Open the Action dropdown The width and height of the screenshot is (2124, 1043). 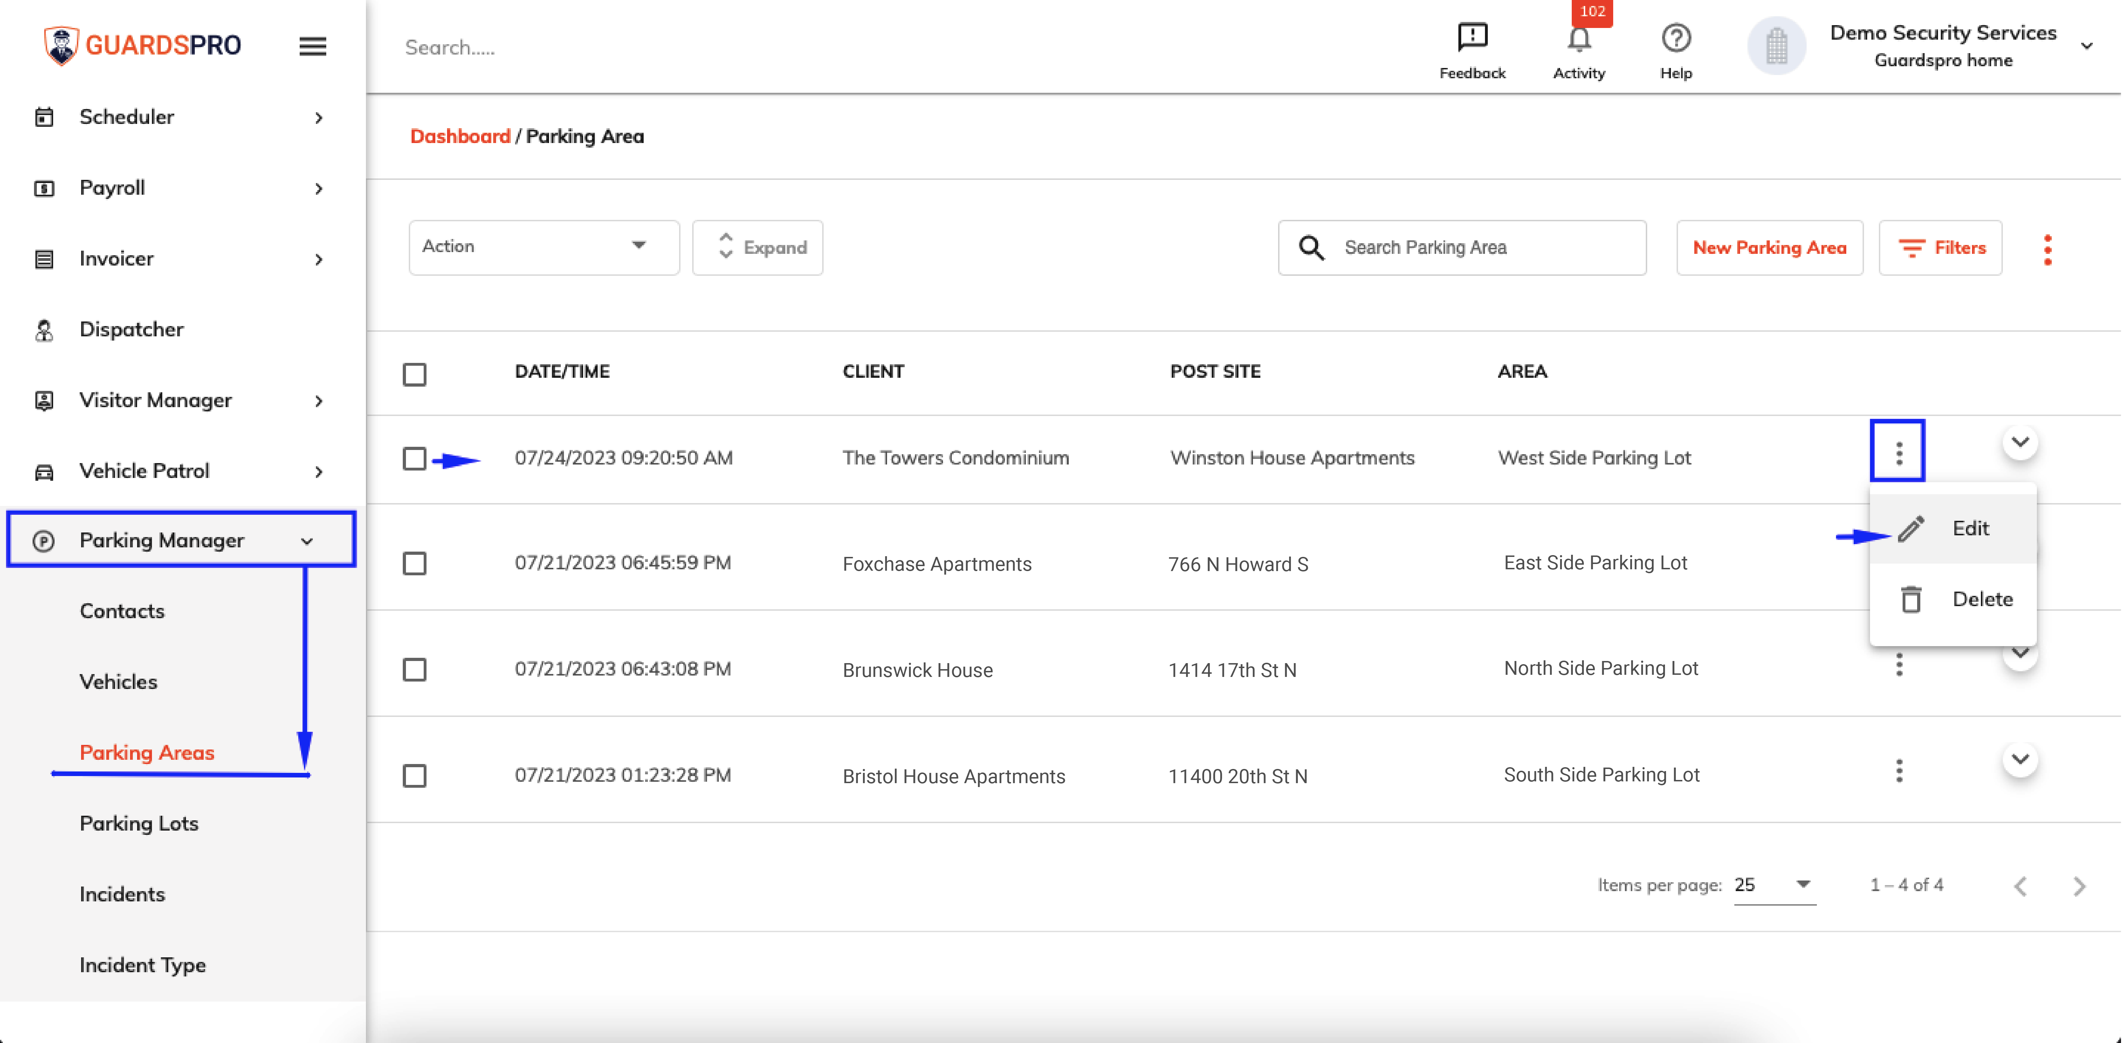[544, 247]
